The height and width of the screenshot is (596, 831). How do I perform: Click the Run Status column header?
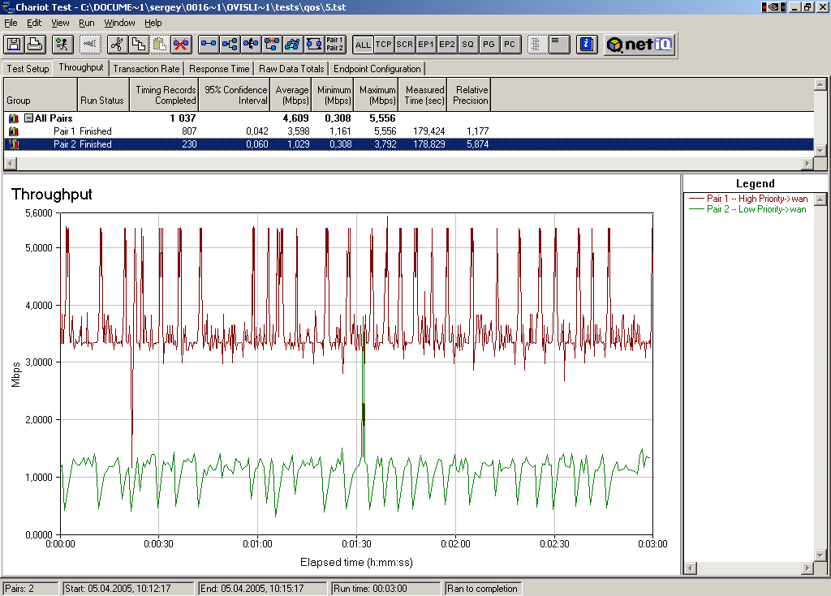102,101
